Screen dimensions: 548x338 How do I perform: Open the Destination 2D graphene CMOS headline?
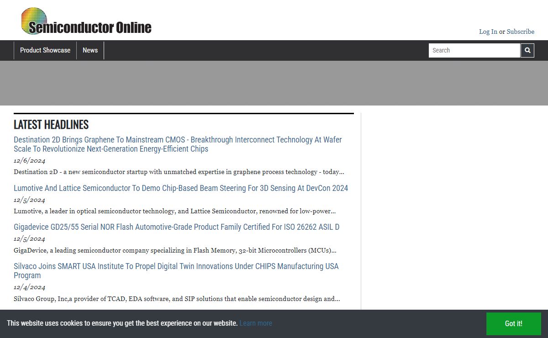coord(178,144)
